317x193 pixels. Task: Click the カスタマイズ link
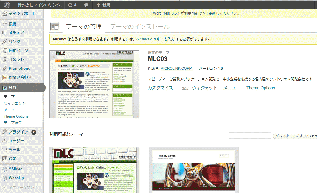coord(160,88)
